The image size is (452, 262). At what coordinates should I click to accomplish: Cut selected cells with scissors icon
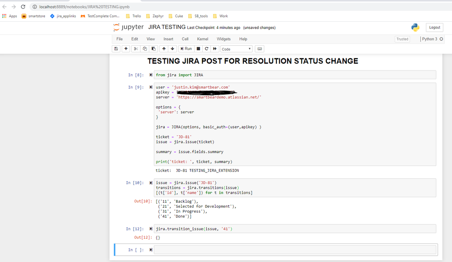click(x=136, y=49)
